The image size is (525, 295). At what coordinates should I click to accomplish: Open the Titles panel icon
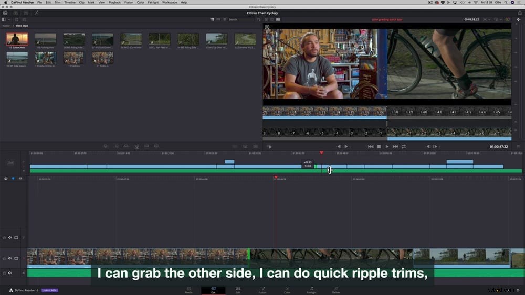pos(26,13)
